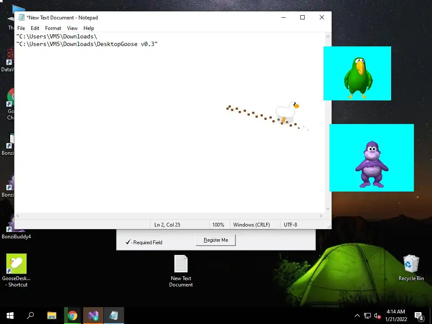Click the UTF-8 encoding status entry

[290, 225]
